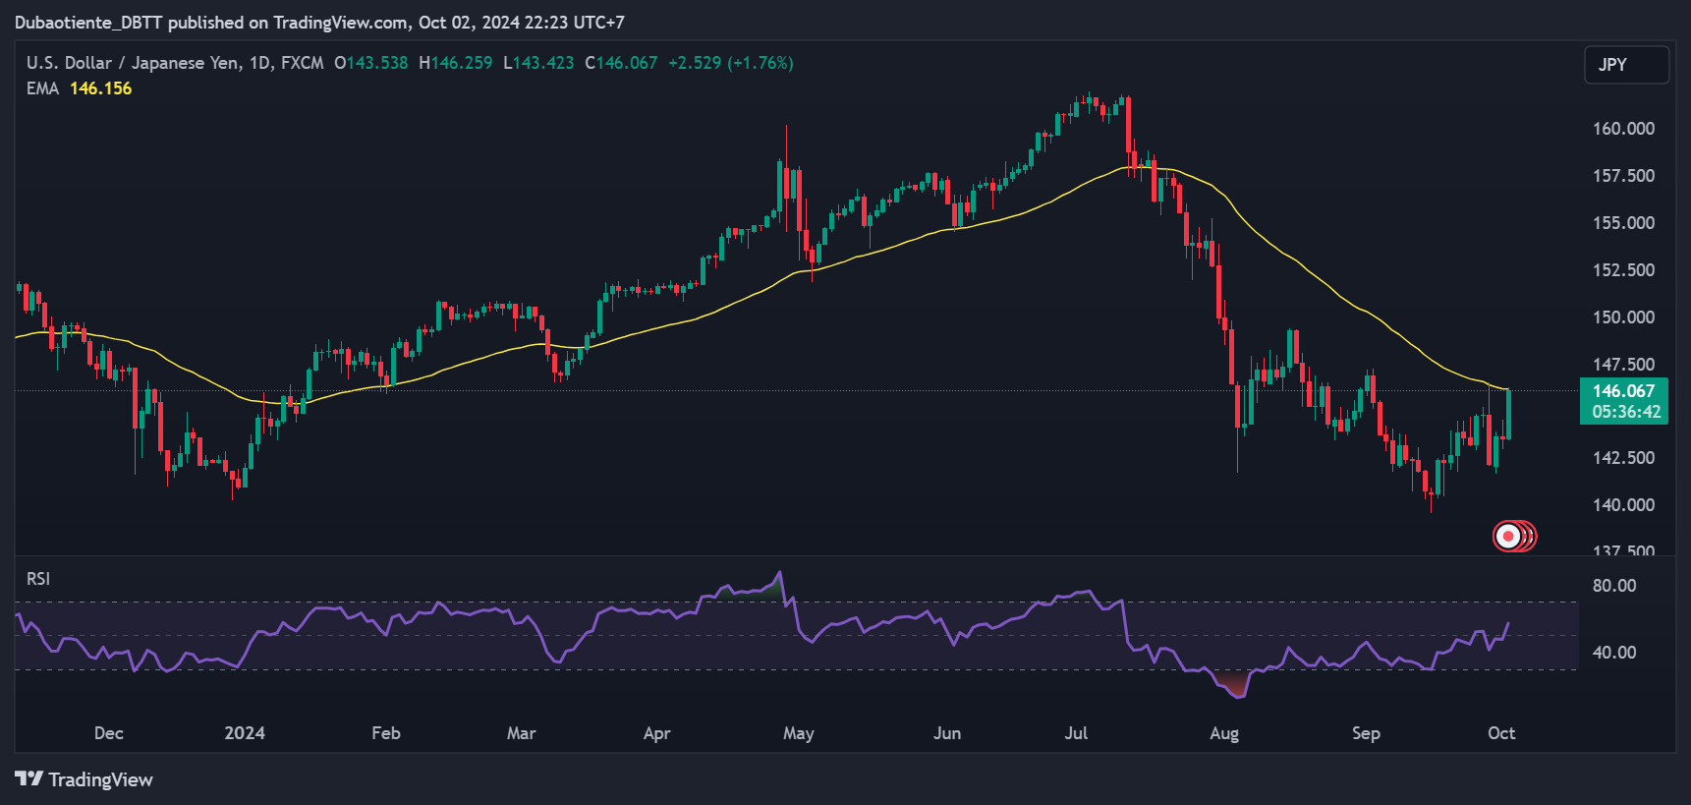Click the TradingView logo at bottom left
Image resolution: width=1691 pixels, height=805 pixels.
click(x=85, y=779)
